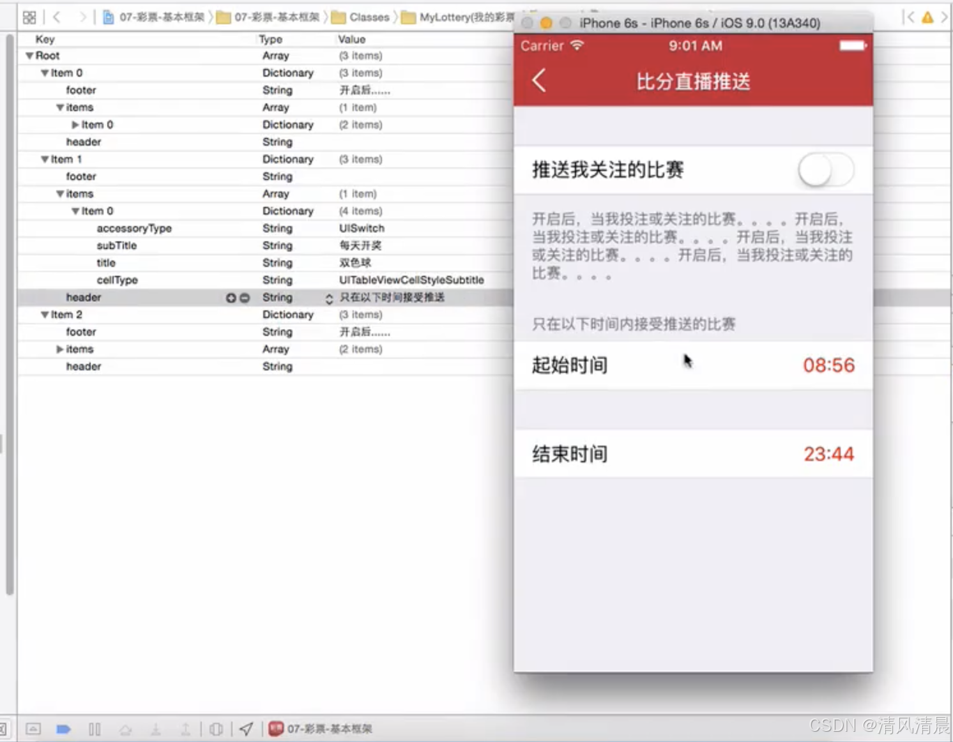Hide the debug area button
Image resolution: width=953 pixels, height=742 pixels.
point(33,729)
